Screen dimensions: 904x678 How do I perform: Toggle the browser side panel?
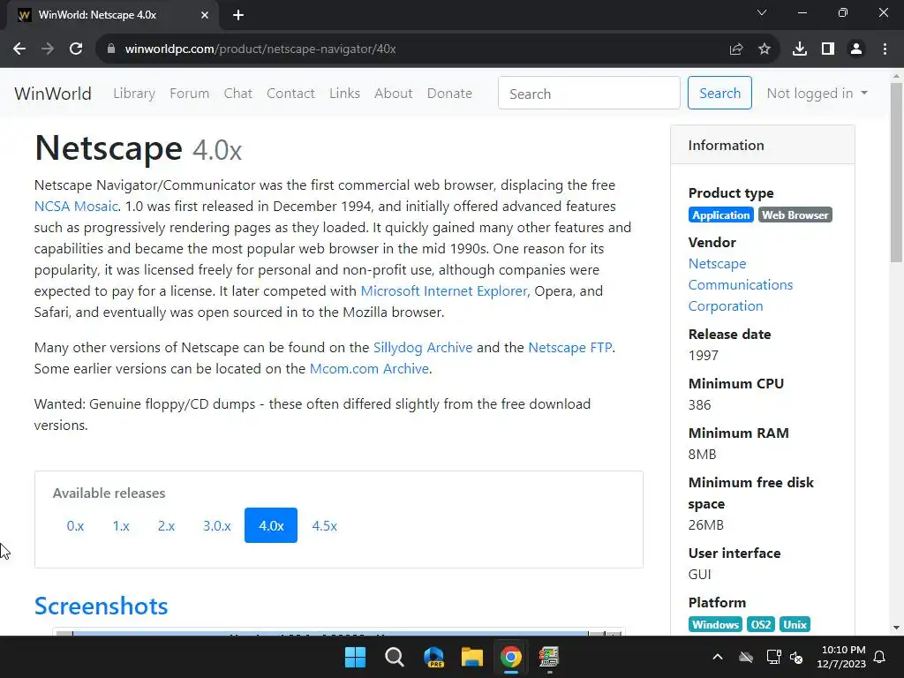(x=828, y=49)
